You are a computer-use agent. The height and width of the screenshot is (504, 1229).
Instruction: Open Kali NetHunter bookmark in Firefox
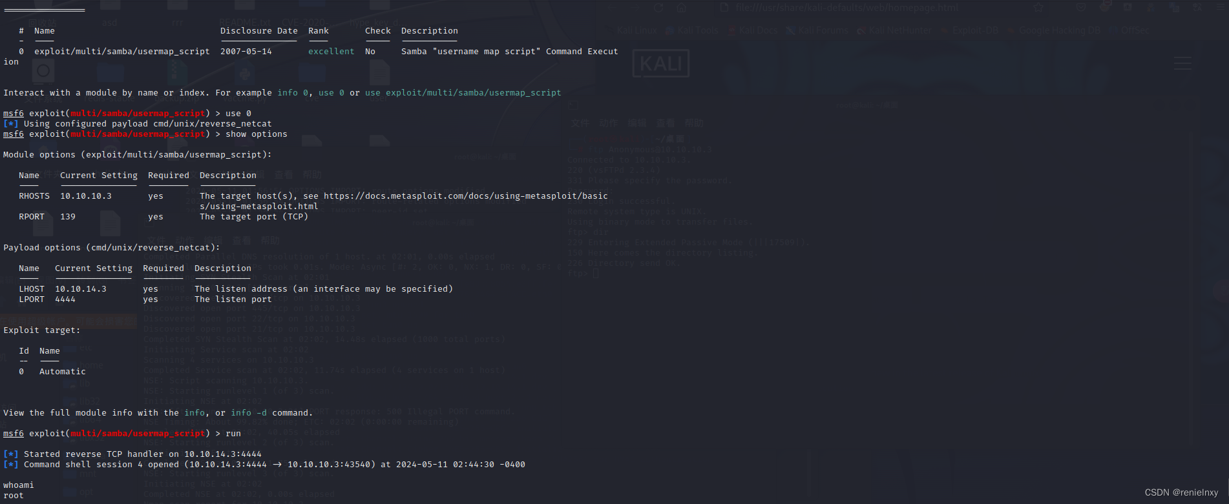894,30
